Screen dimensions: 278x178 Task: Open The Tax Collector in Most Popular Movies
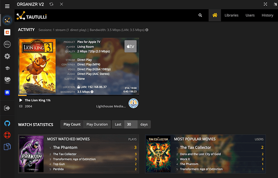point(195,147)
